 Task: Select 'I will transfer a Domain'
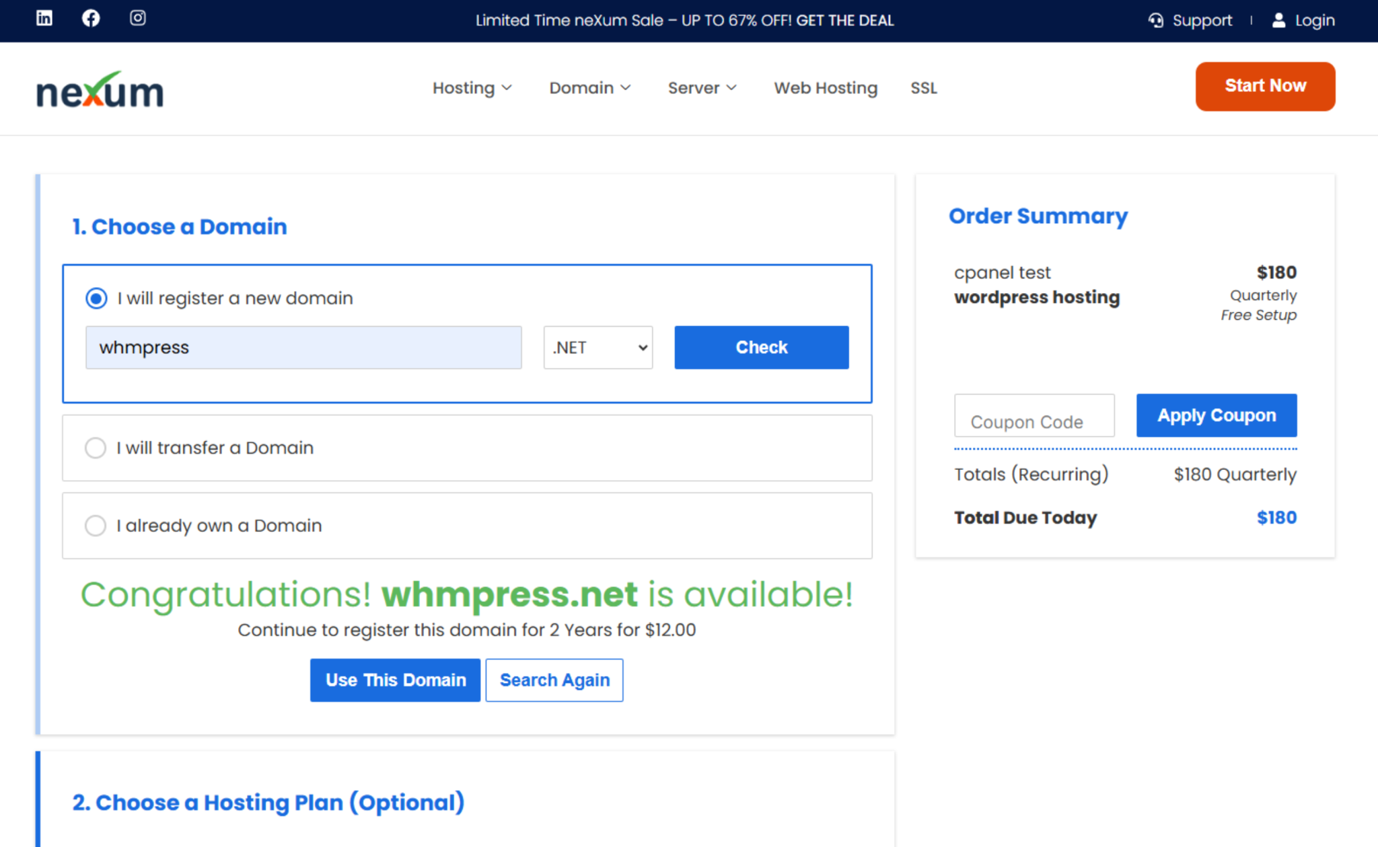[x=96, y=448]
